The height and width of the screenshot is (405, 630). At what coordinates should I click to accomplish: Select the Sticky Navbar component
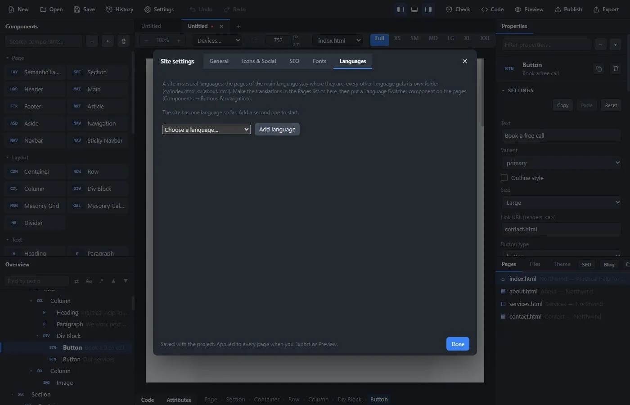point(98,140)
